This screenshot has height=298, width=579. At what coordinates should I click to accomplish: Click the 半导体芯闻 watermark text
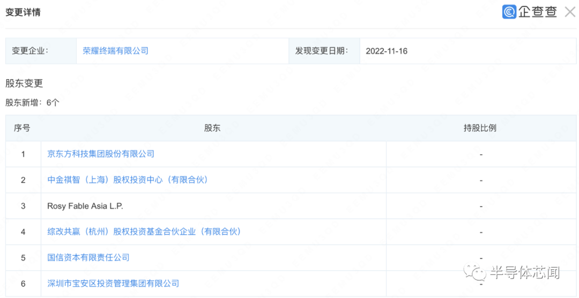coord(525,273)
